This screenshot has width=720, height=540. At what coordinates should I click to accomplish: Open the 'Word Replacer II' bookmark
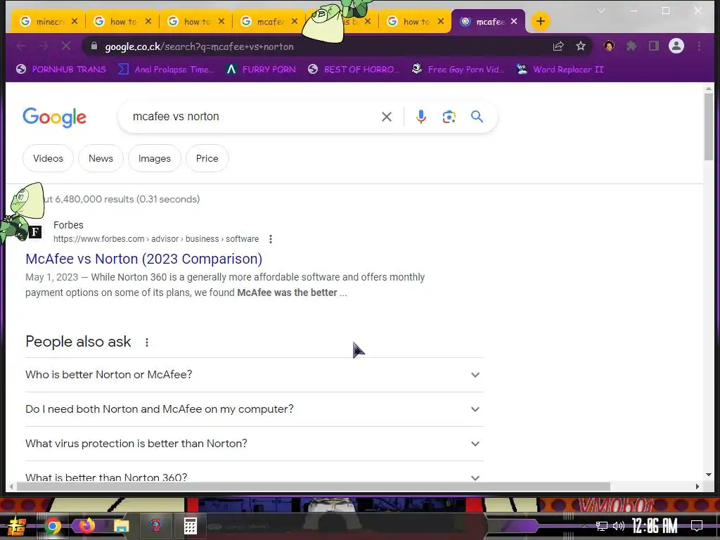[x=560, y=70]
